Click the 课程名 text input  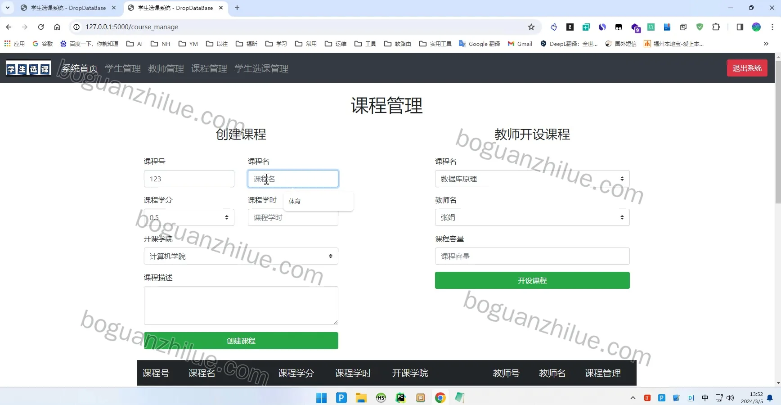293,179
